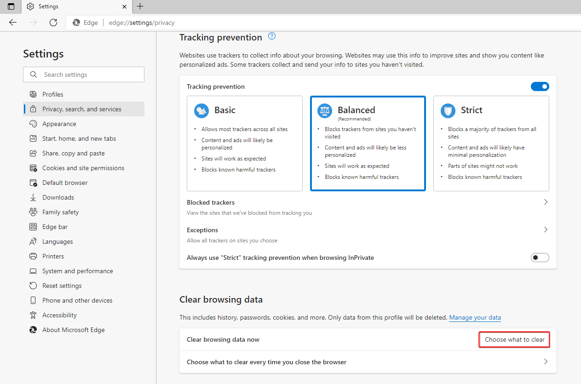Click the browser refresh icon
Screen dimensions: 581x384
(53, 23)
